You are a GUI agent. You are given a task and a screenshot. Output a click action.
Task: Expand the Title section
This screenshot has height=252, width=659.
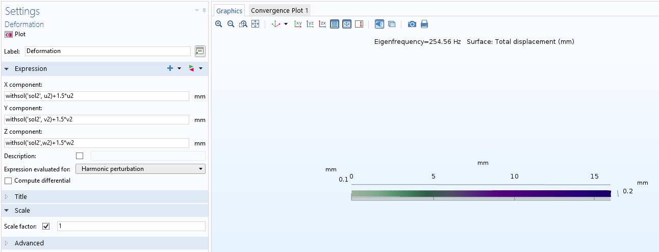20,197
